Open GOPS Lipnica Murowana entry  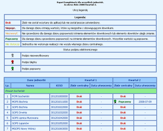[x=25, y=118]
